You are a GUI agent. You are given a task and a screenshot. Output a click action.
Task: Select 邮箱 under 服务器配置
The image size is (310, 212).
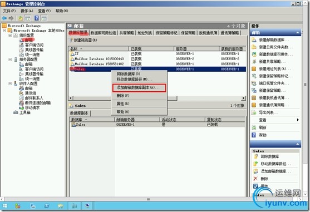point(29,64)
